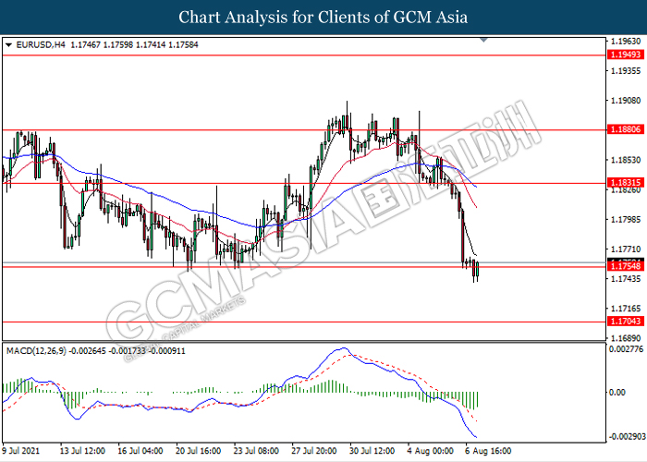The height and width of the screenshot is (462, 647).
Task: Click the 6 Aug 16:00 time label
Action: coord(488,451)
